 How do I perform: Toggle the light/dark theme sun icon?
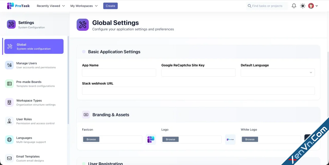click(303, 6)
